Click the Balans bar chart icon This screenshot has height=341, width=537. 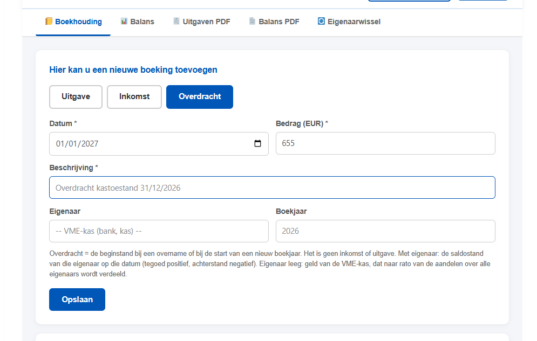(124, 22)
